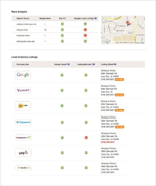Click the Google Rank column header

45,18
